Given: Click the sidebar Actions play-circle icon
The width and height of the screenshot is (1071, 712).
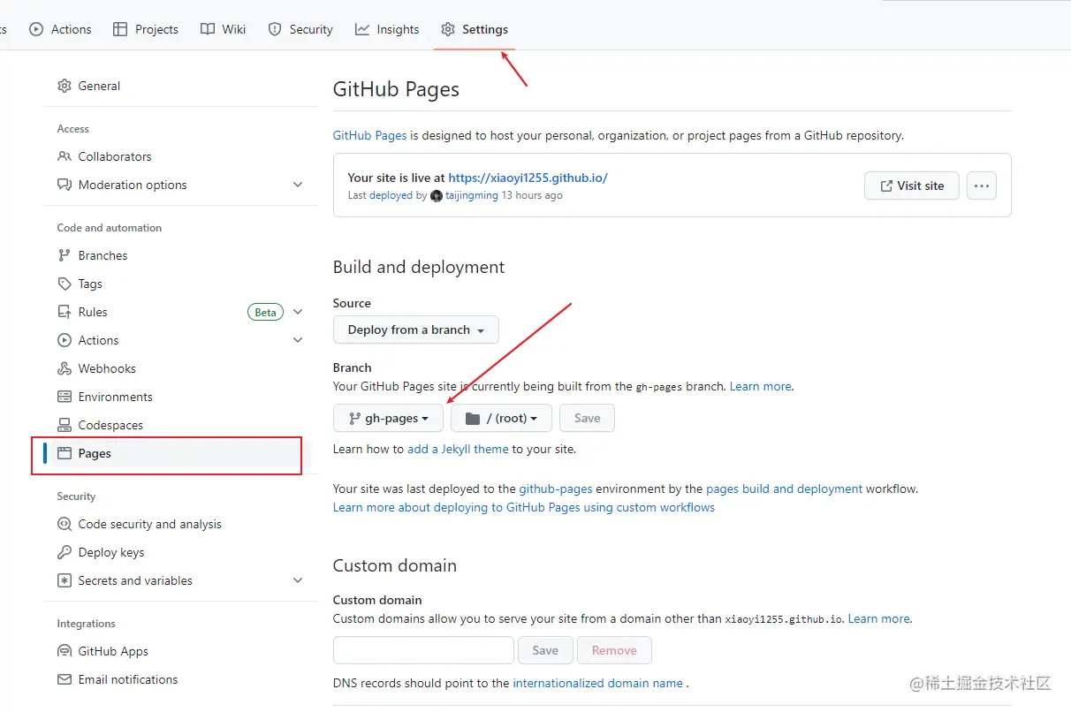Looking at the screenshot, I should (x=65, y=340).
